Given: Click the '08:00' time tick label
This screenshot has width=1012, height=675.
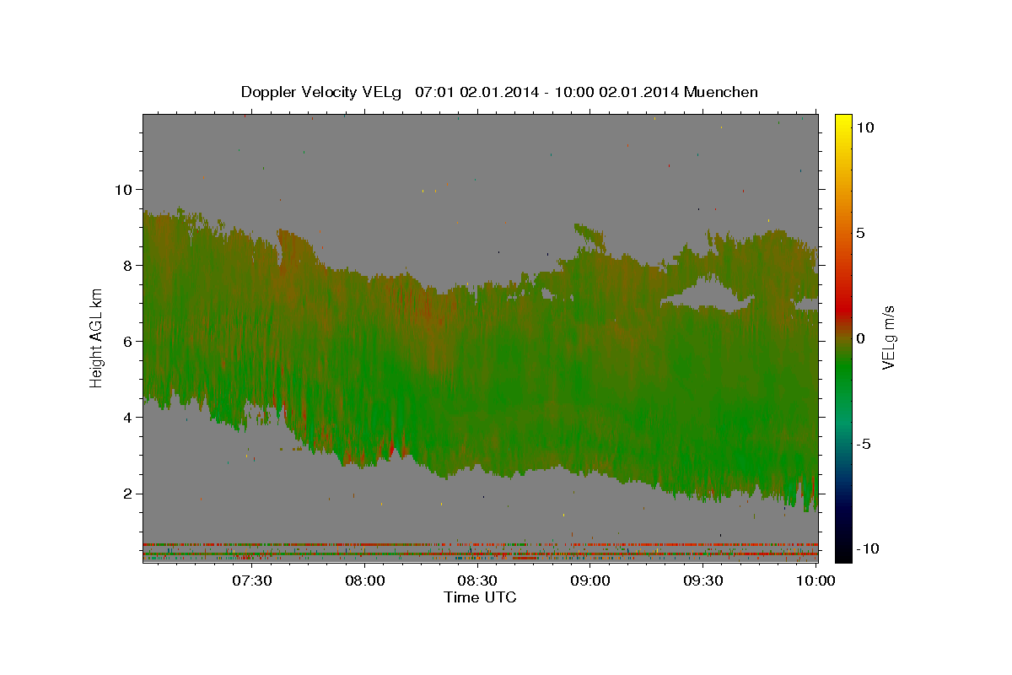Looking at the screenshot, I should click(x=364, y=580).
